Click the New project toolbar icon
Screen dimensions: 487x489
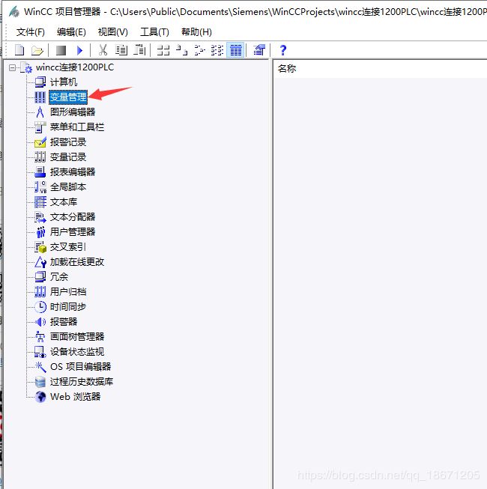(x=19, y=50)
